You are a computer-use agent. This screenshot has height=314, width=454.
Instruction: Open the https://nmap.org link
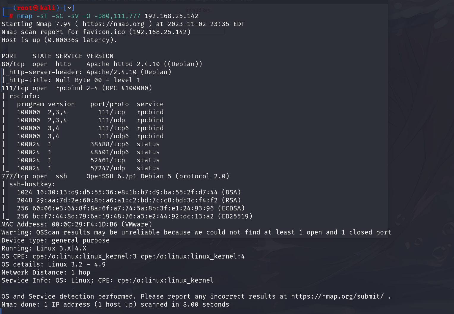[x=113, y=24]
